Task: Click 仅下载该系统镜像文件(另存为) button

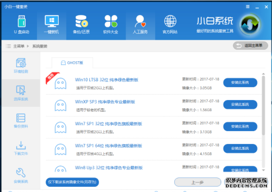Action: 72,182
